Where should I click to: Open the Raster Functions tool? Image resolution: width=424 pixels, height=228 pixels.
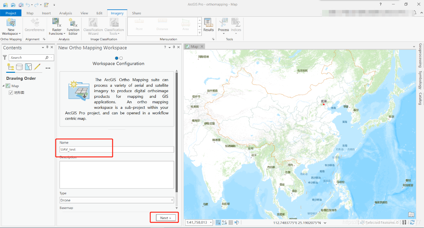(57, 27)
